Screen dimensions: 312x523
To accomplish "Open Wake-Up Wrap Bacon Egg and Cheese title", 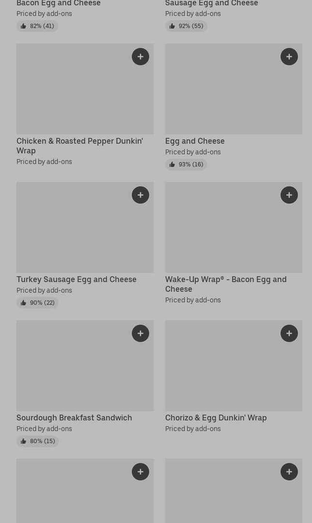I will click(x=226, y=284).
